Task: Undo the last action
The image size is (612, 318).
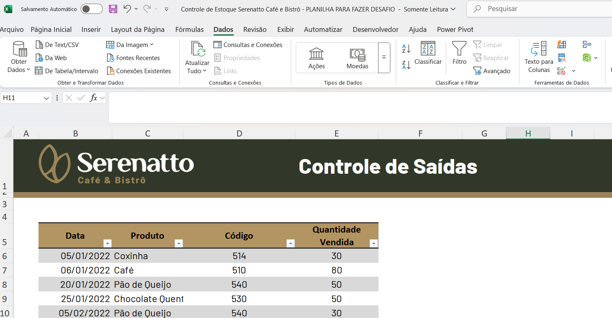Action: (x=127, y=9)
